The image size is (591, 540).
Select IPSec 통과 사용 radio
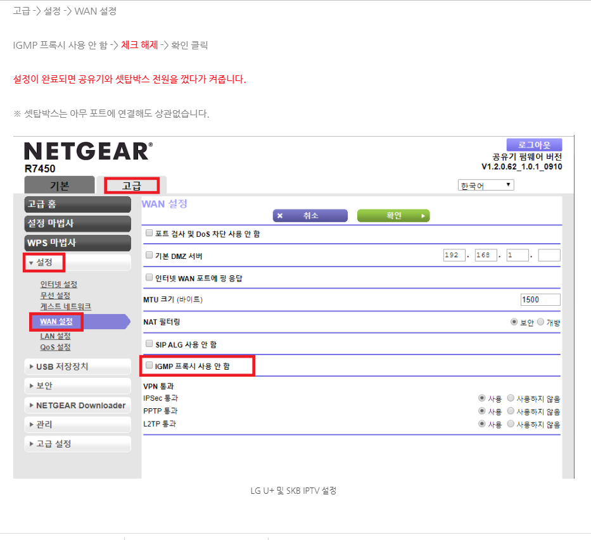pyautogui.click(x=481, y=398)
